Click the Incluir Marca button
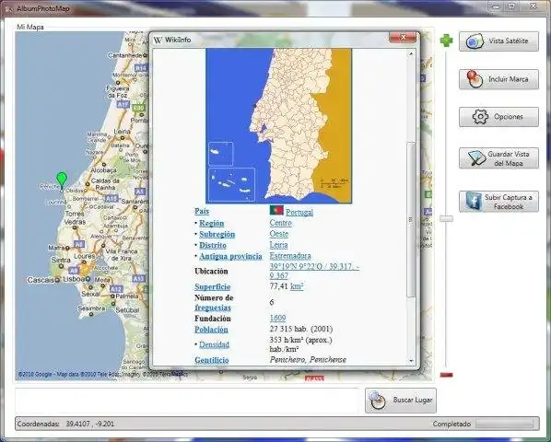The image size is (551, 442). (498, 79)
